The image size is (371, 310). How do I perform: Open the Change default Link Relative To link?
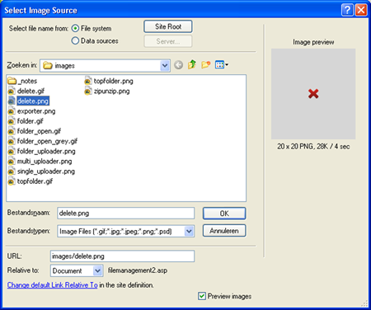click(52, 285)
